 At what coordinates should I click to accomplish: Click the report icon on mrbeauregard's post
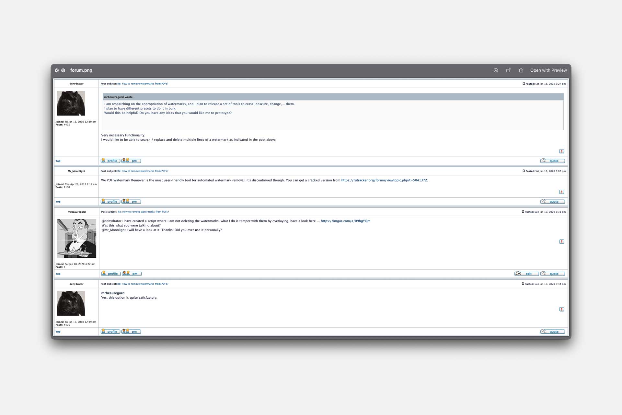562,242
